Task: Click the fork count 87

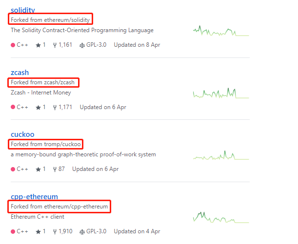Action: [61, 169]
